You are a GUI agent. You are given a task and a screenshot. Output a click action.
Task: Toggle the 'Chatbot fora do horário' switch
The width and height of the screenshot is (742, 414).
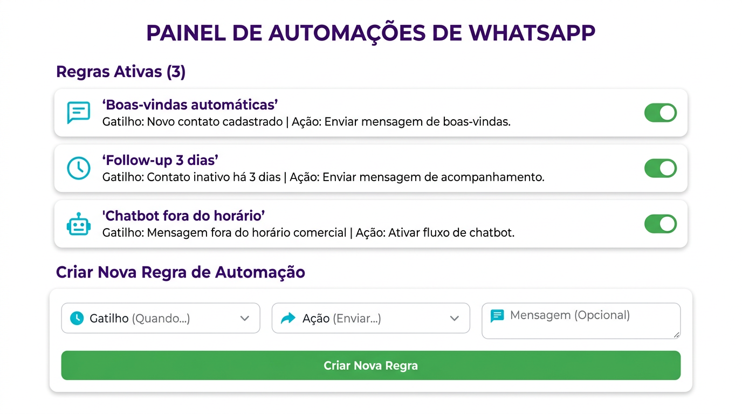[x=661, y=224]
